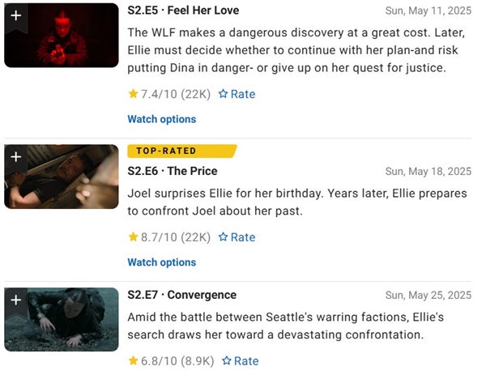The height and width of the screenshot is (379, 486).
Task: Add The Price episode to watchlist
Action: 15,156
